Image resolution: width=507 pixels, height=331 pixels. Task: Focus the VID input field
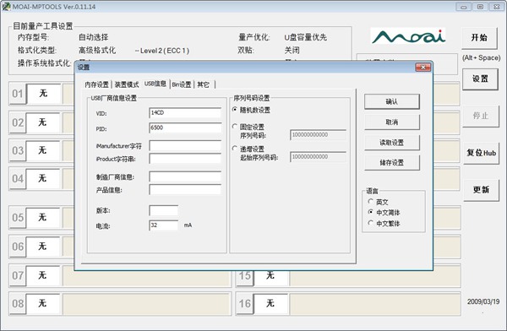click(185, 113)
